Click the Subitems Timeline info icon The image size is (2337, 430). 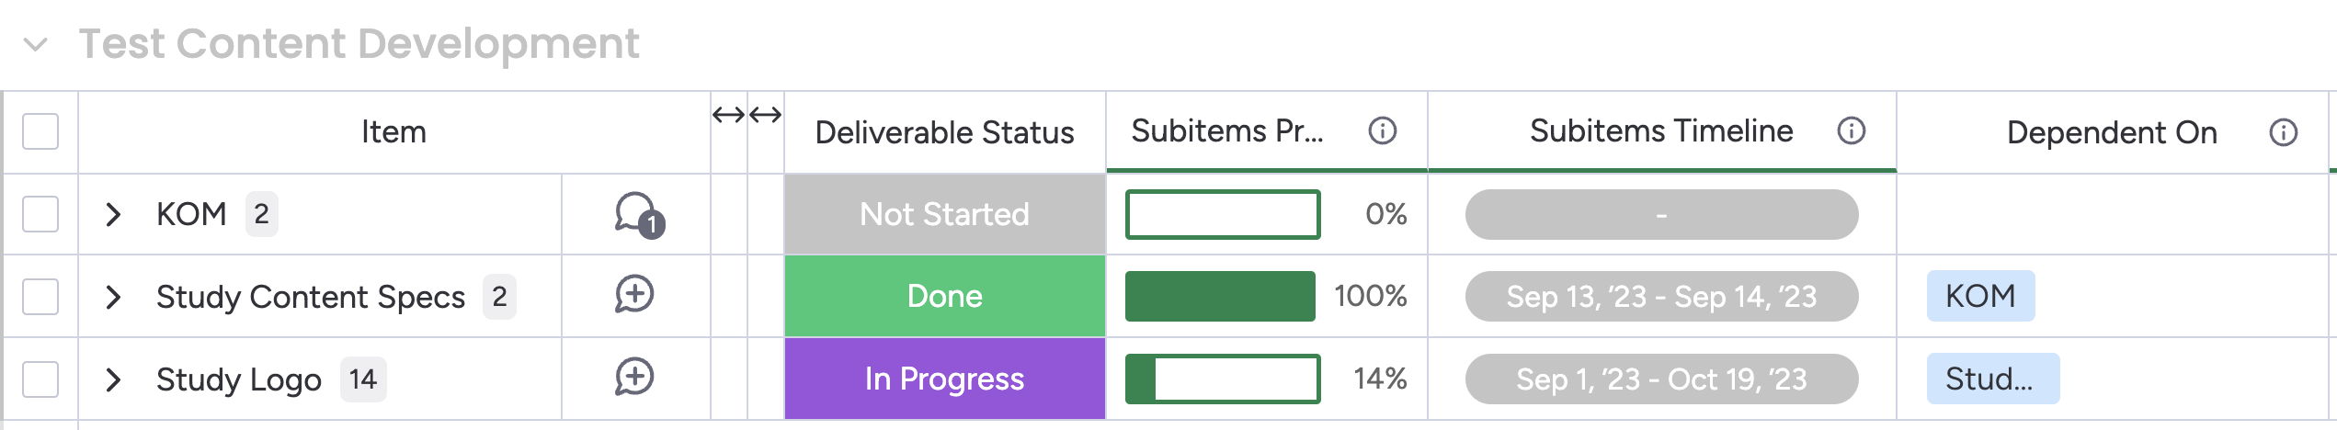coord(1851,131)
